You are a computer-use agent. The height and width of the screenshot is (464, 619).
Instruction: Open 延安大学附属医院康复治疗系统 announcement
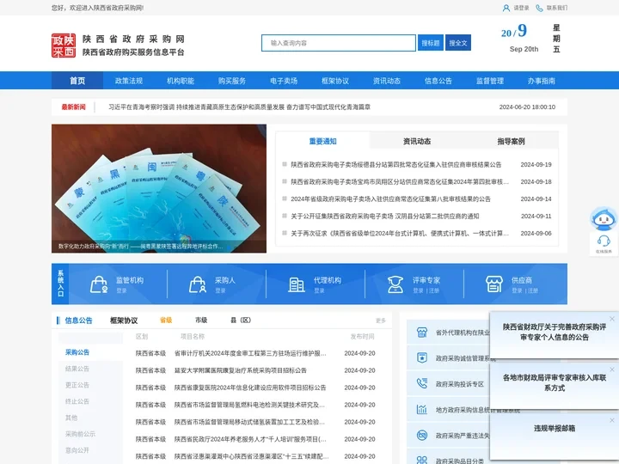(241, 370)
